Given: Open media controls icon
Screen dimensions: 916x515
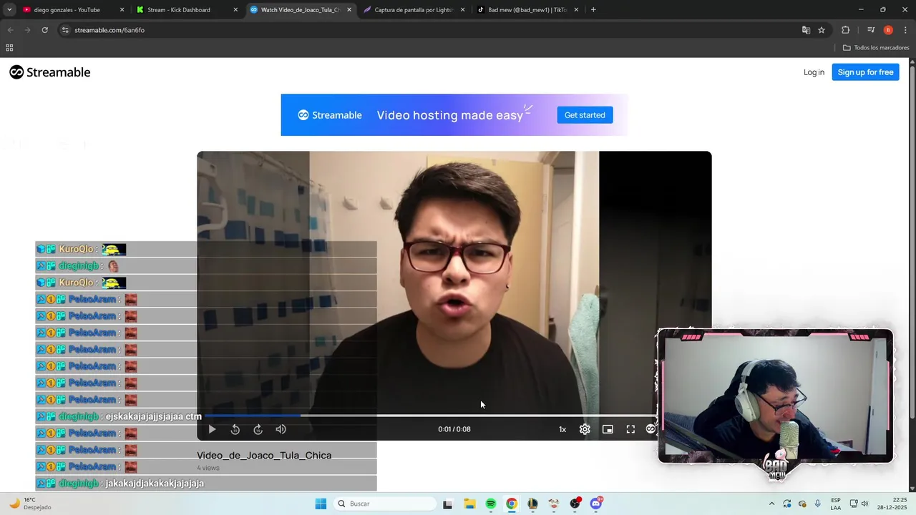Looking at the screenshot, I should click(871, 30).
